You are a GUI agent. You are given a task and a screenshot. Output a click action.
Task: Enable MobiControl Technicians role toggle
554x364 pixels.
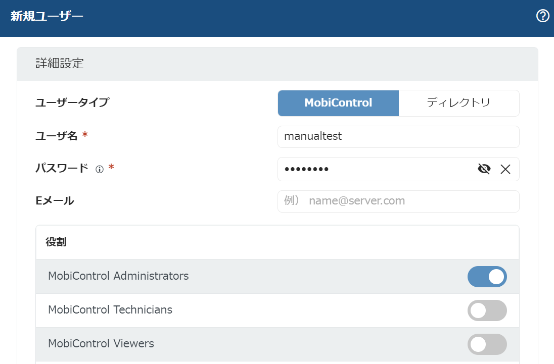point(487,310)
